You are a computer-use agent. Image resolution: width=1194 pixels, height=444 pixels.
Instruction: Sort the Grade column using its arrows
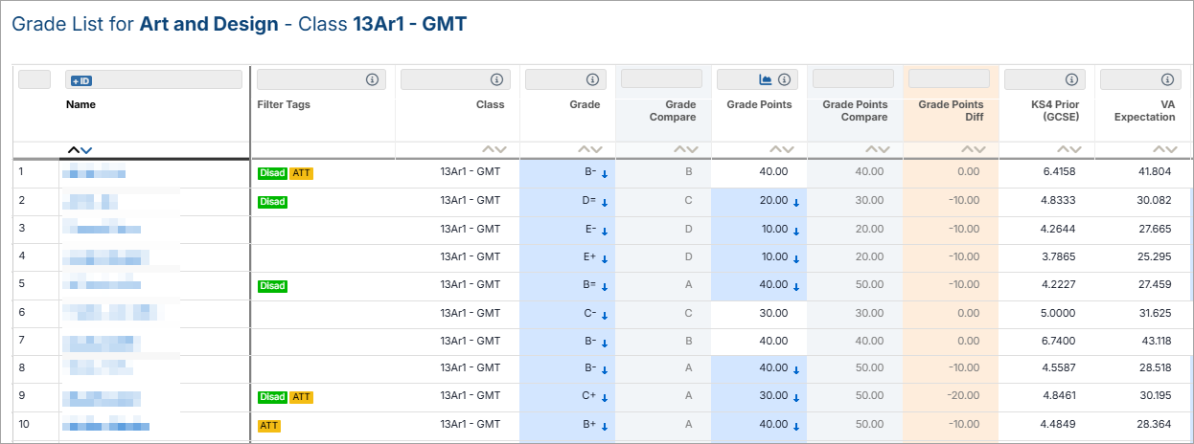[x=590, y=150]
